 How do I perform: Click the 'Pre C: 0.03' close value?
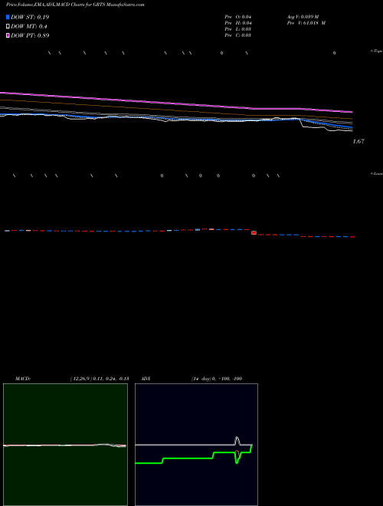point(238,35)
